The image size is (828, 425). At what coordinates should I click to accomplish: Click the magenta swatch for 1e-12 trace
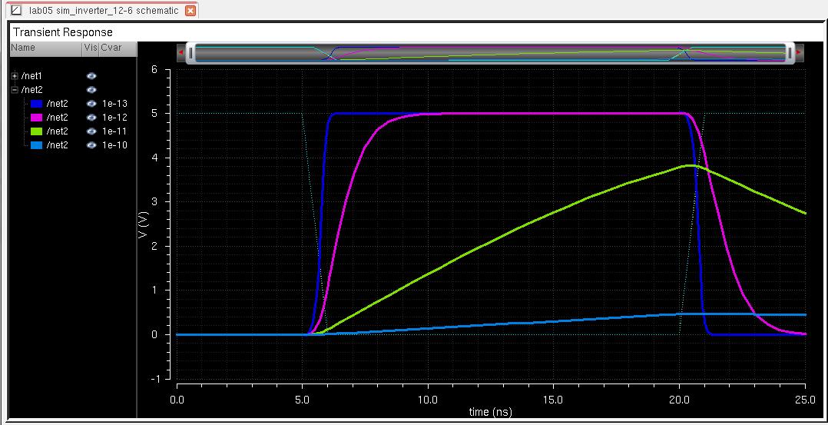36,118
